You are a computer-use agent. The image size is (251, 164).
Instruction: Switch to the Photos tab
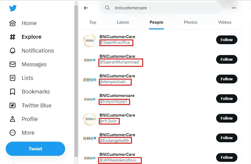click(190, 22)
